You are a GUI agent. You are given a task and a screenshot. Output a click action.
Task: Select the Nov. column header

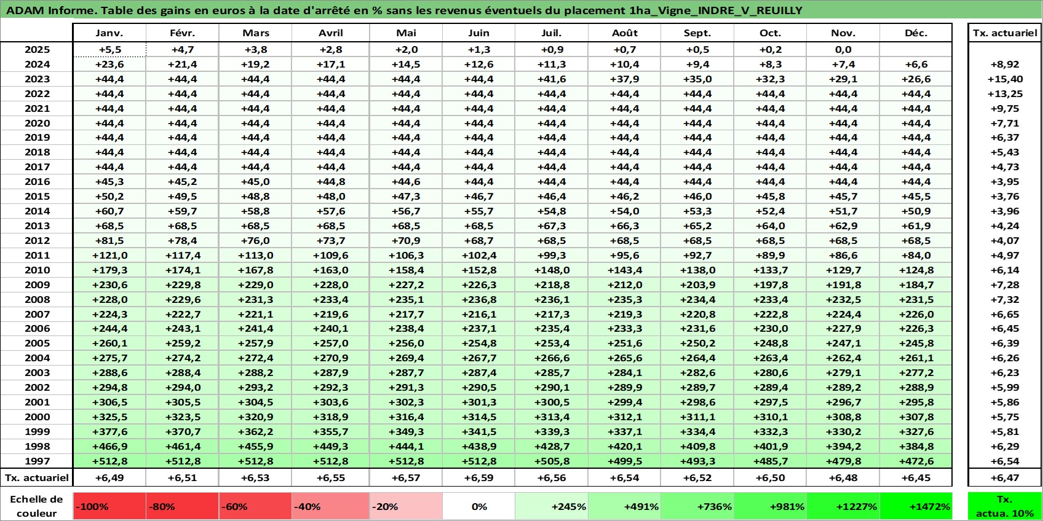pos(843,33)
